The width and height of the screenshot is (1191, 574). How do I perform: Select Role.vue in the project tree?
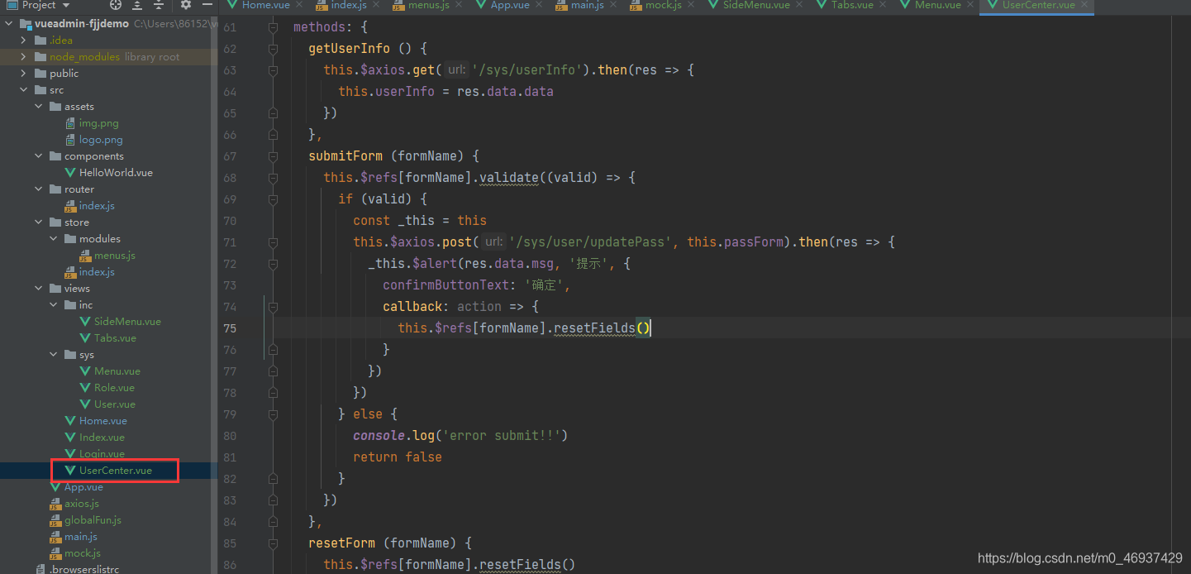tap(114, 388)
